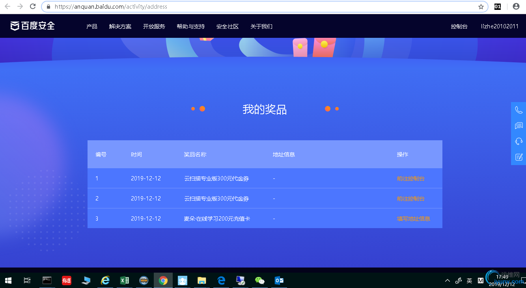The height and width of the screenshot is (288, 526).
Task: Click the feedback edit note icon
Action: pos(519,157)
